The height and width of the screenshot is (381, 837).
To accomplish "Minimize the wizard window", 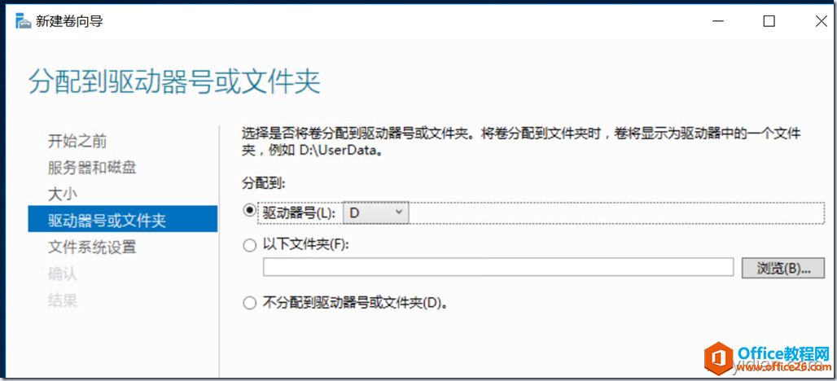I will click(x=716, y=22).
